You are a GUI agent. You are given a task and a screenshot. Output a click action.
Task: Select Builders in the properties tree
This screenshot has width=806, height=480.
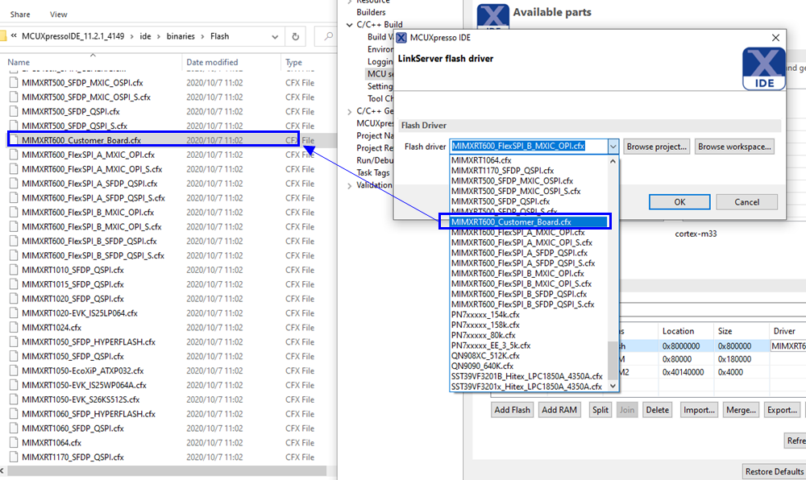pos(371,12)
